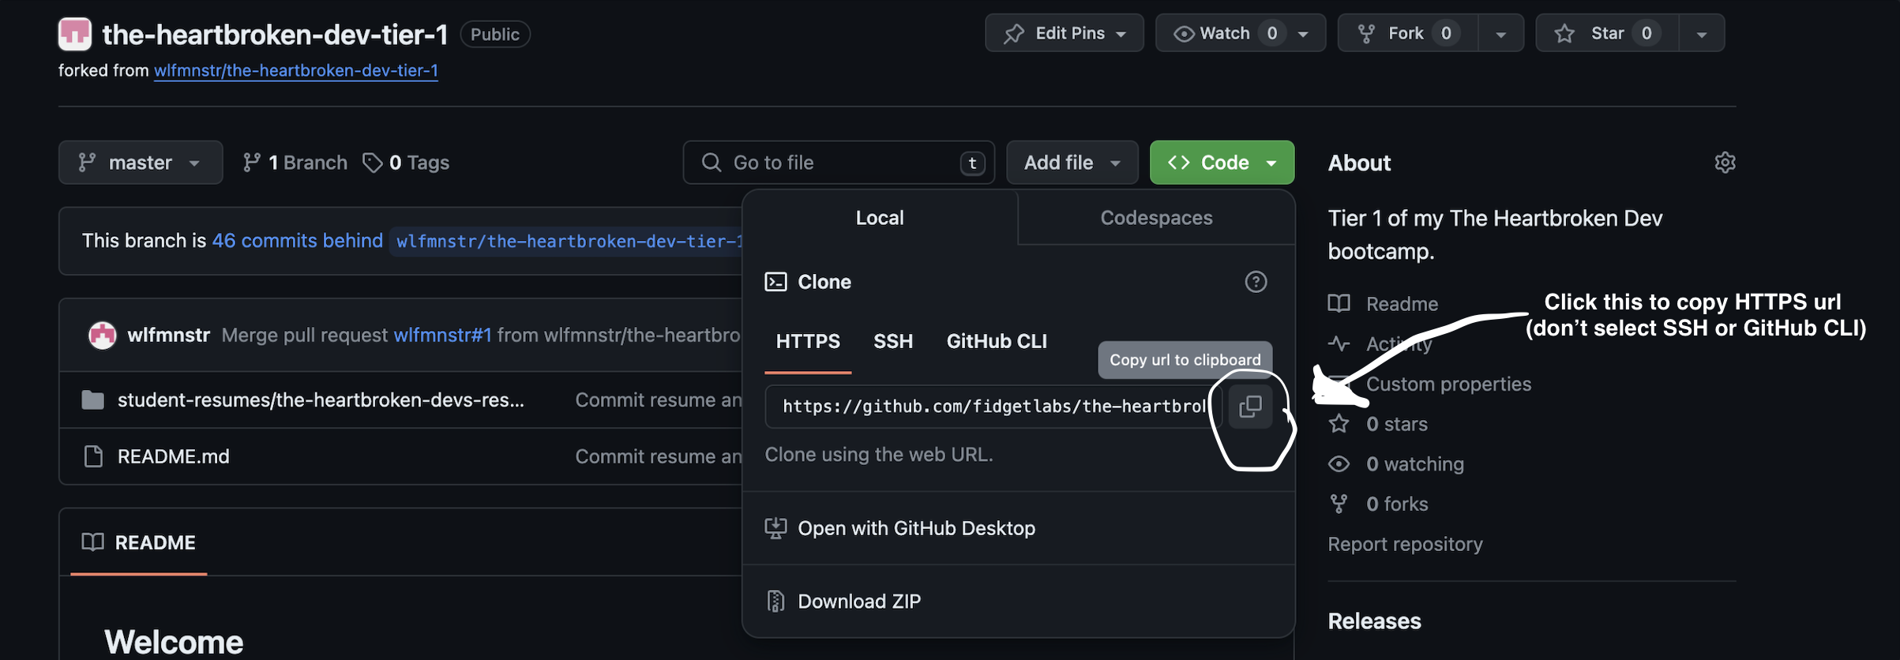Expand the Fork dropdown arrow

[x=1500, y=33]
